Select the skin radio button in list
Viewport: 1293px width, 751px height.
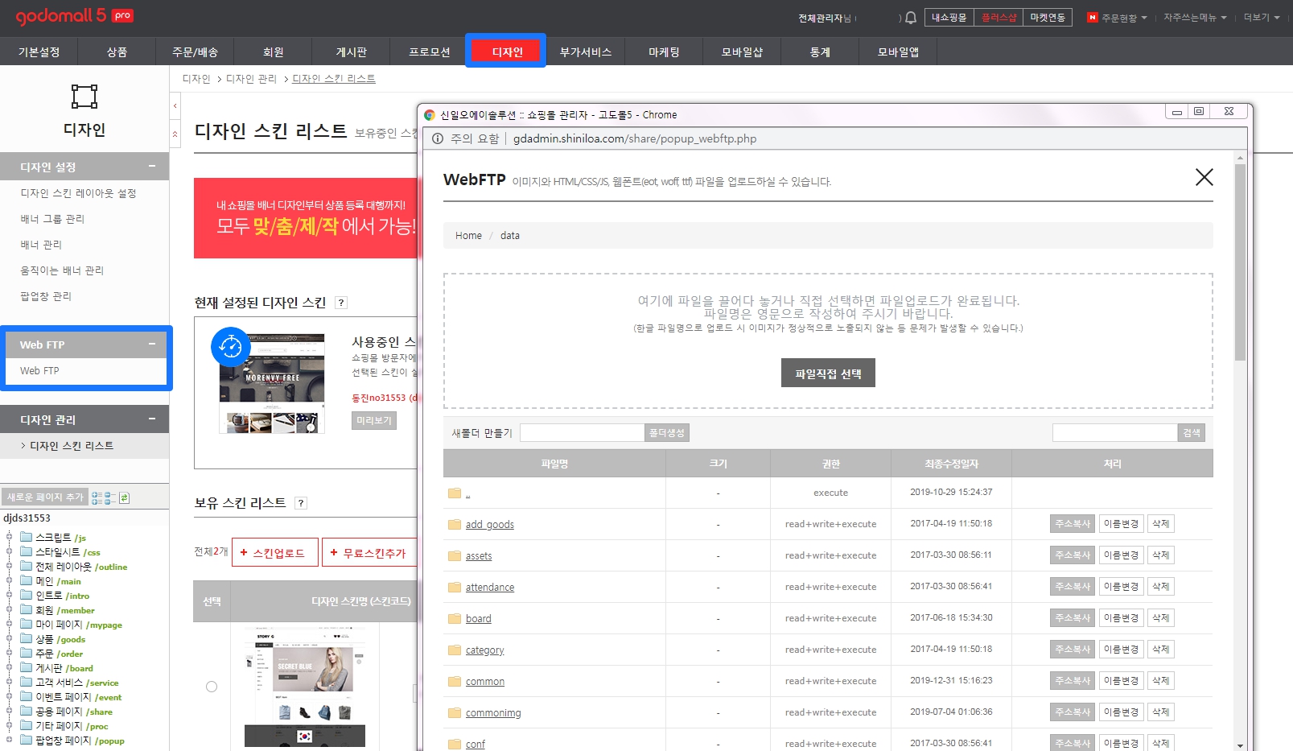(x=212, y=687)
